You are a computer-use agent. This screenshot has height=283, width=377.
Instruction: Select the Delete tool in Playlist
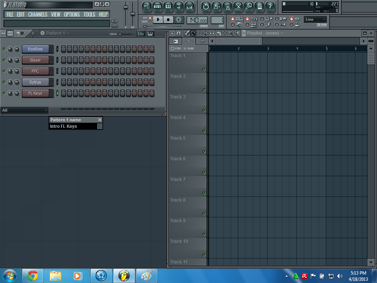[200, 33]
